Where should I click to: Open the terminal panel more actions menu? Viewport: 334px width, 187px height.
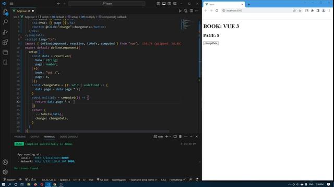186,137
